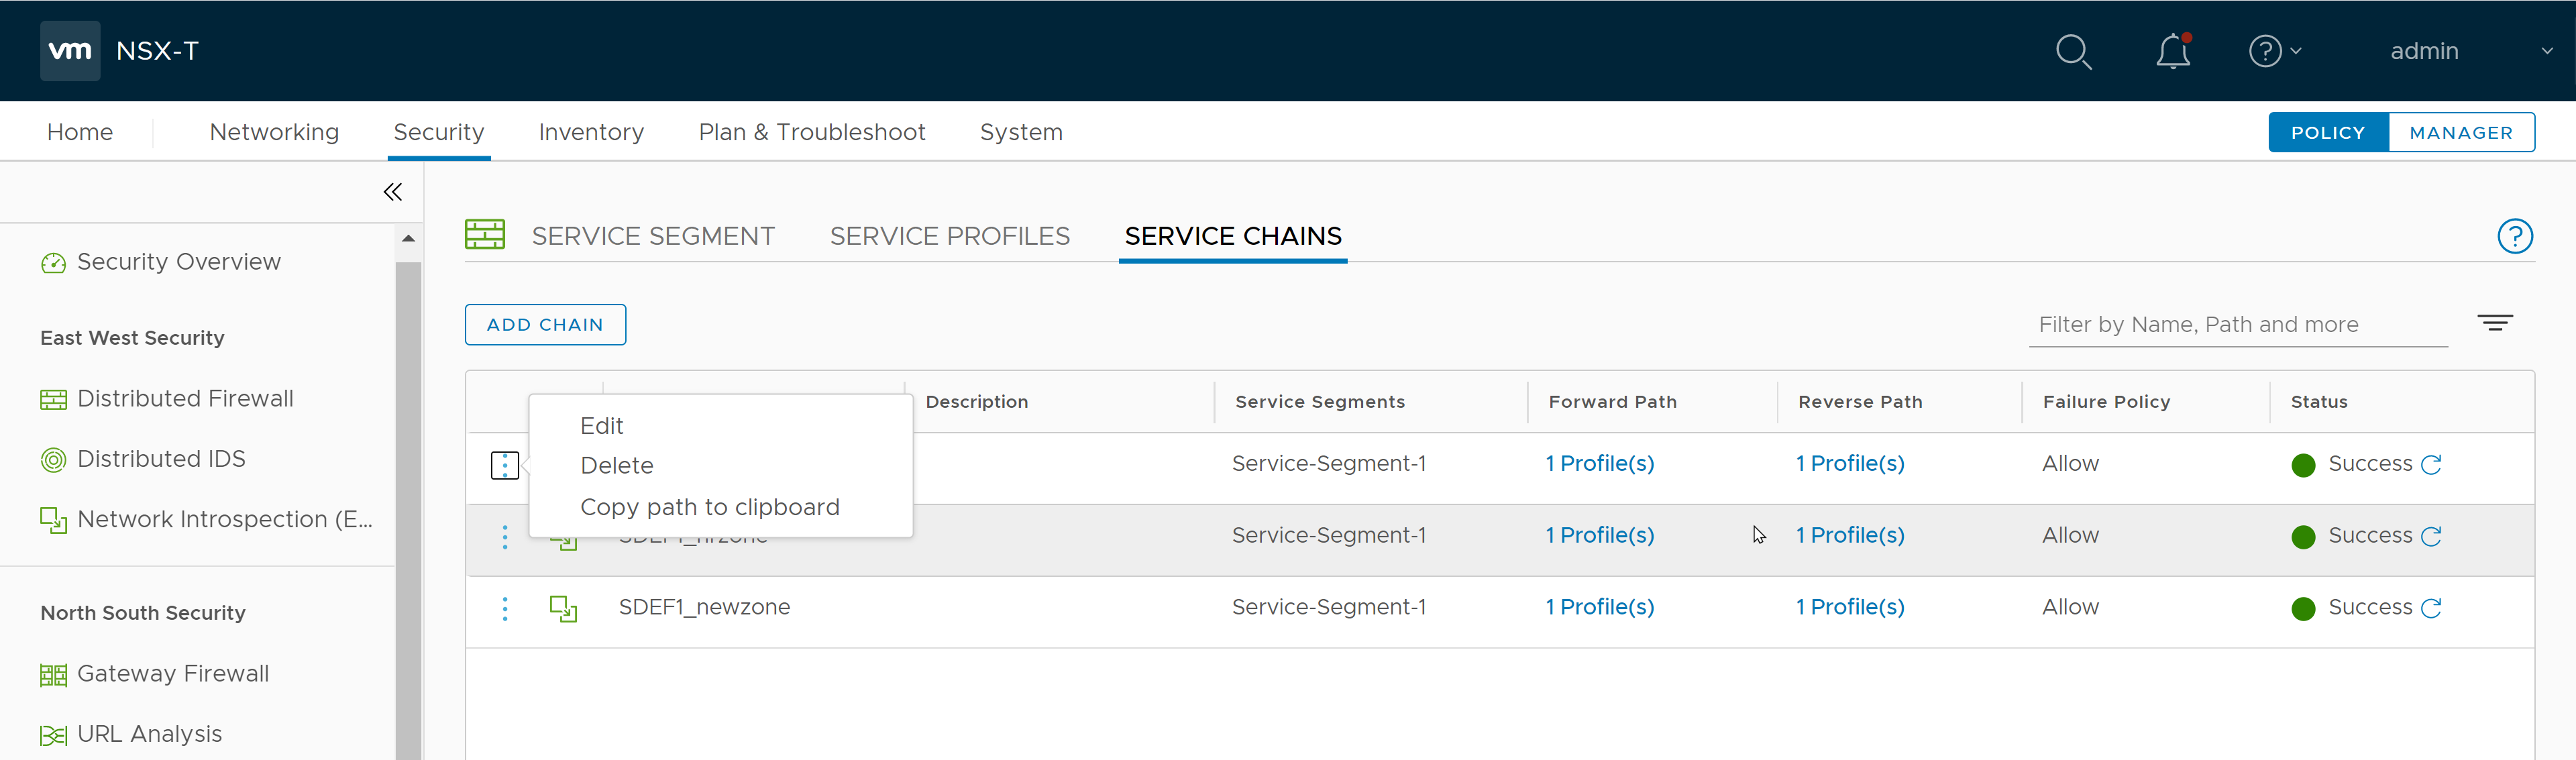This screenshot has width=2576, height=760.
Task: Select the Policy mode toggle
Action: pos(2327,133)
